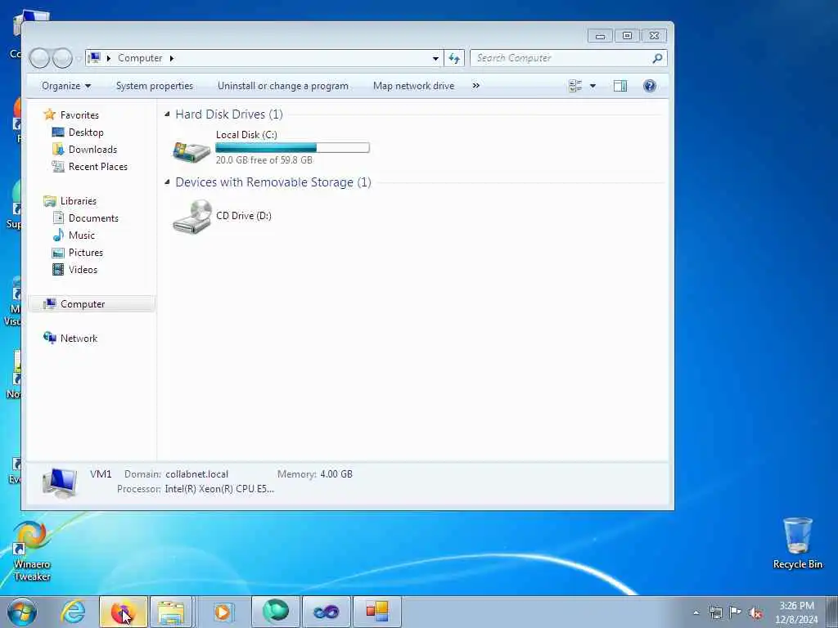
Task: Click the collabnet.local domain text
Action: pos(196,474)
